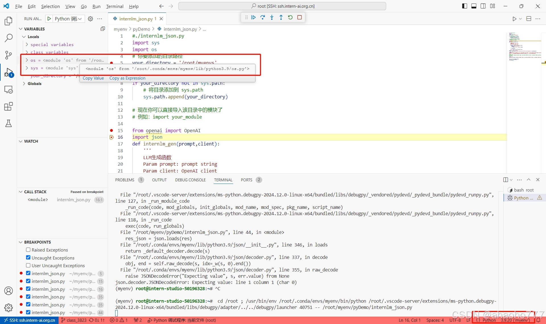Remove breakpoint dot at editor line 15
This screenshot has height=324, width=546.
[x=111, y=130]
